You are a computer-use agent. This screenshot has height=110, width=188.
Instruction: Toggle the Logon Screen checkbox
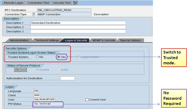click(79, 57)
